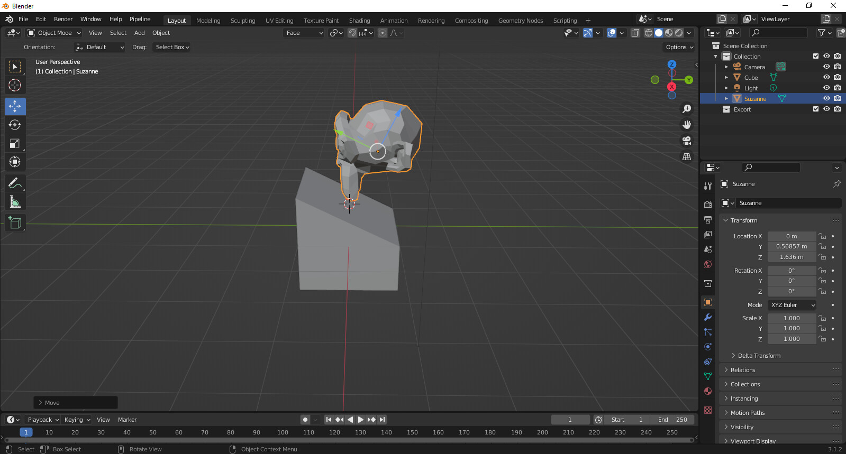Switch orthographic perspective grid icon
The height and width of the screenshot is (454, 846).
click(687, 156)
